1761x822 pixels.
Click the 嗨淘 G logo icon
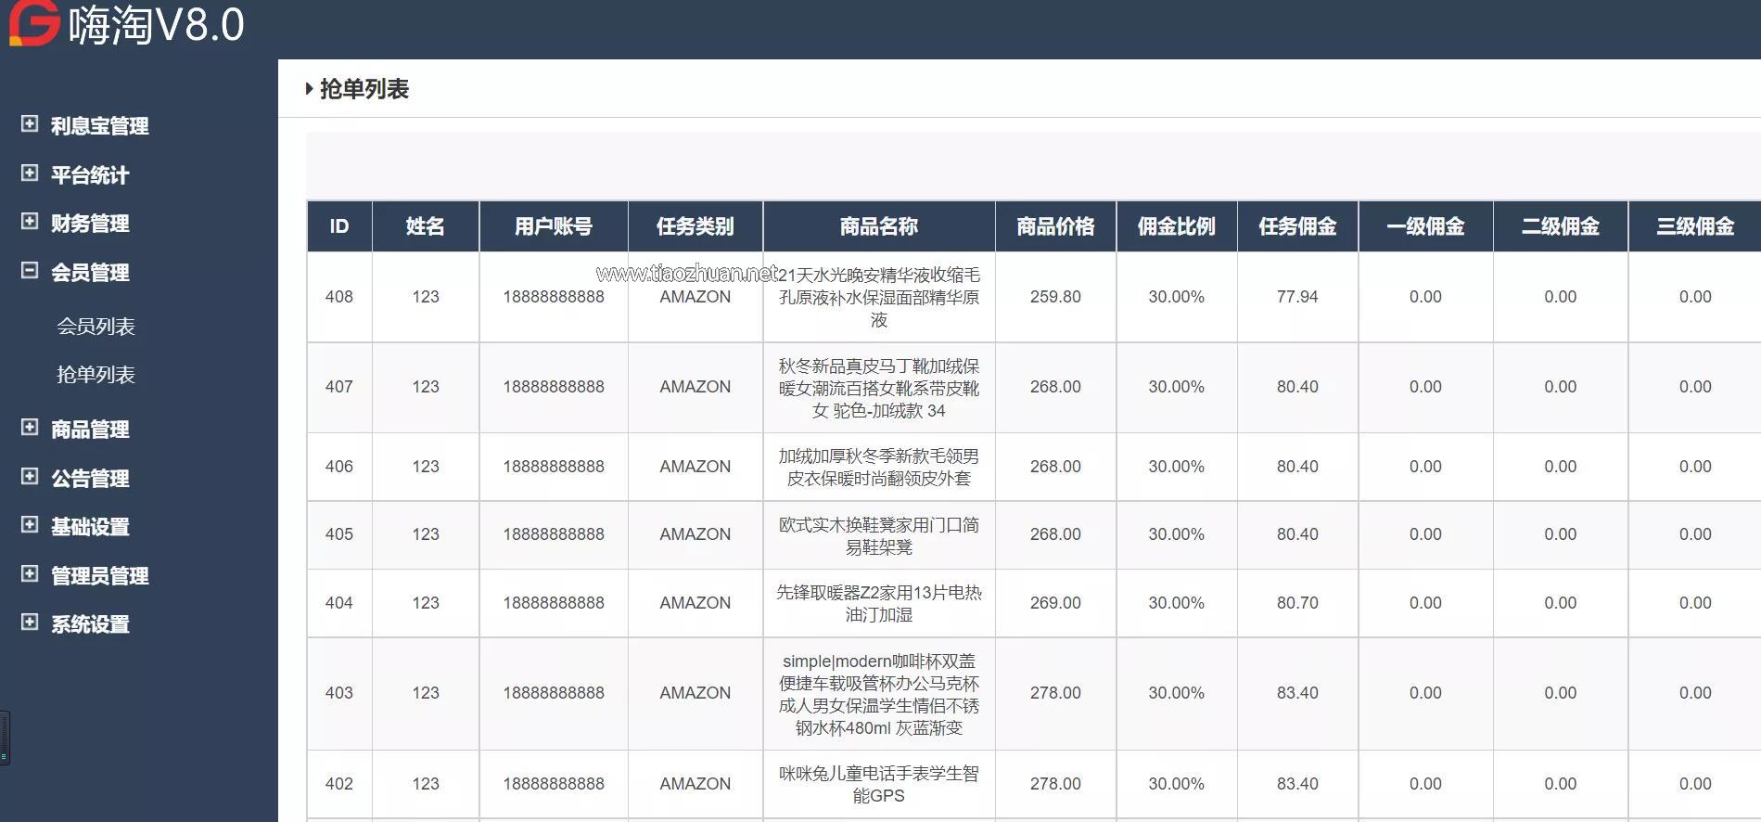[x=34, y=22]
